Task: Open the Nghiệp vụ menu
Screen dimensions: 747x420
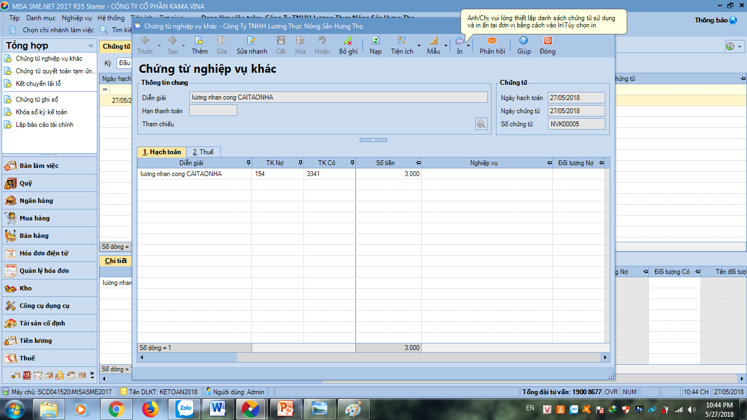Action: click(77, 18)
